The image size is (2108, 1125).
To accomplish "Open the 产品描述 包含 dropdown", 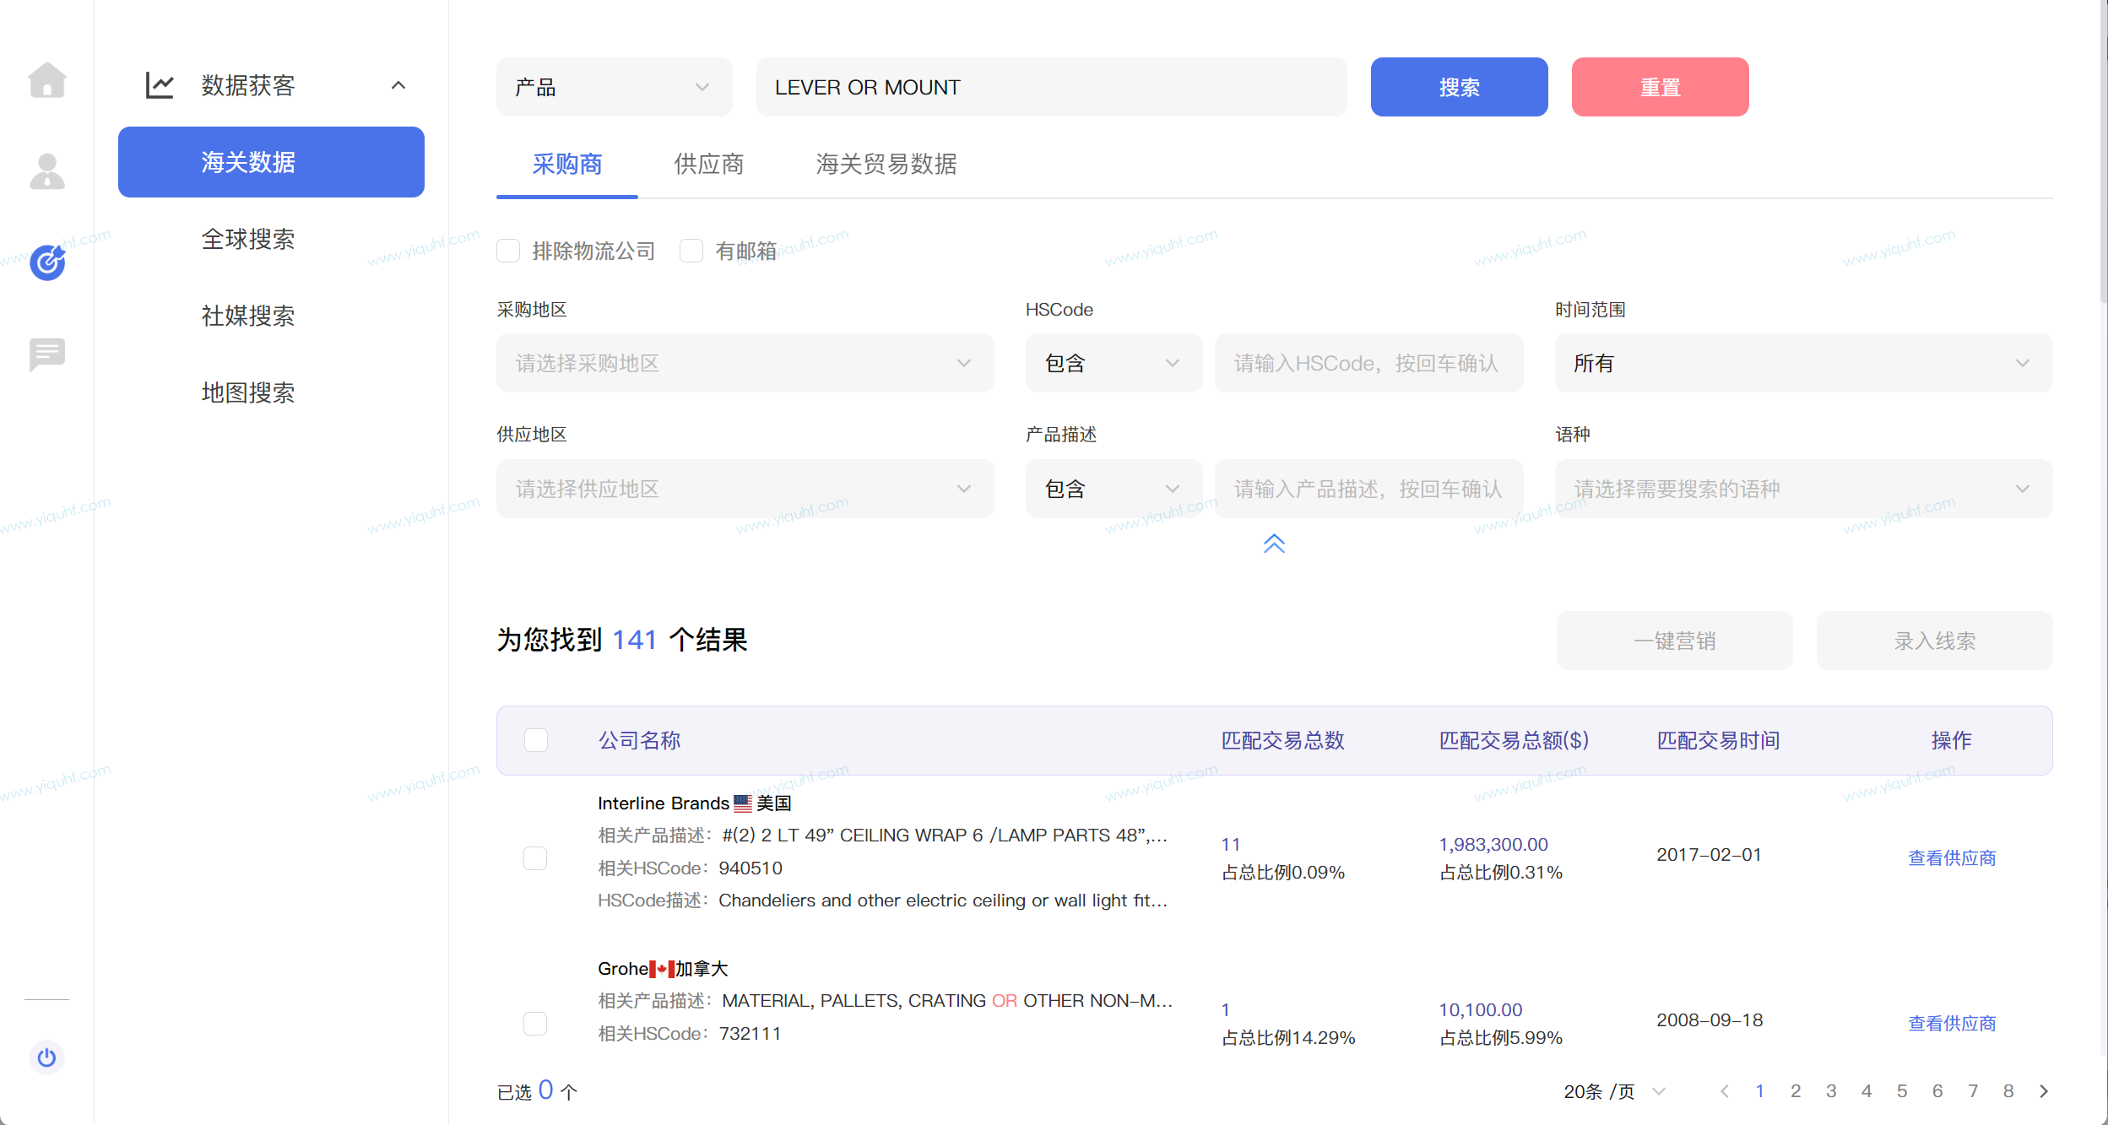I will pos(1114,489).
